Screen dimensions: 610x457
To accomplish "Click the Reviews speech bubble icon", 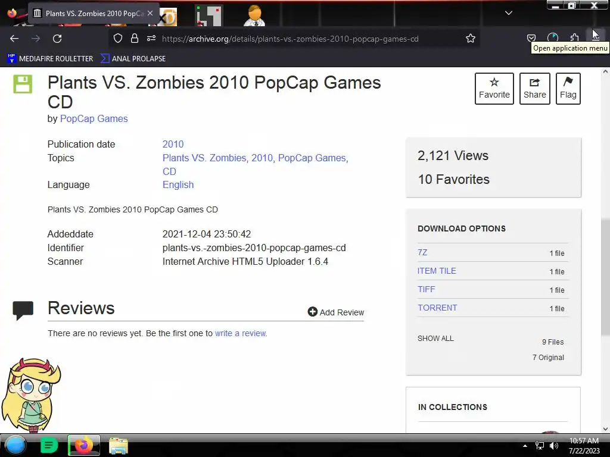I will [23, 310].
